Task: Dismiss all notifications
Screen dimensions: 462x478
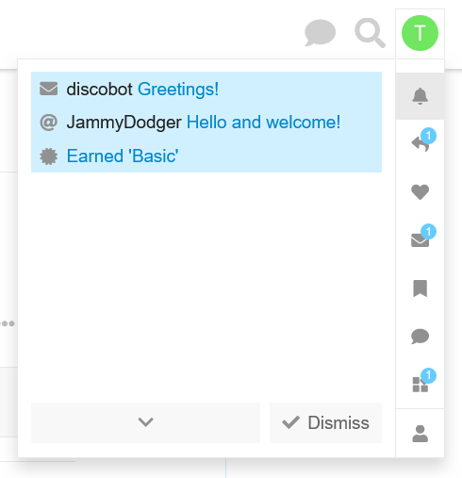Action: pos(325,422)
